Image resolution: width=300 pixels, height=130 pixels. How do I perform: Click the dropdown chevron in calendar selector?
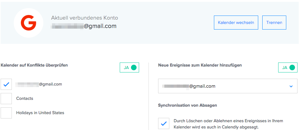point(291,86)
